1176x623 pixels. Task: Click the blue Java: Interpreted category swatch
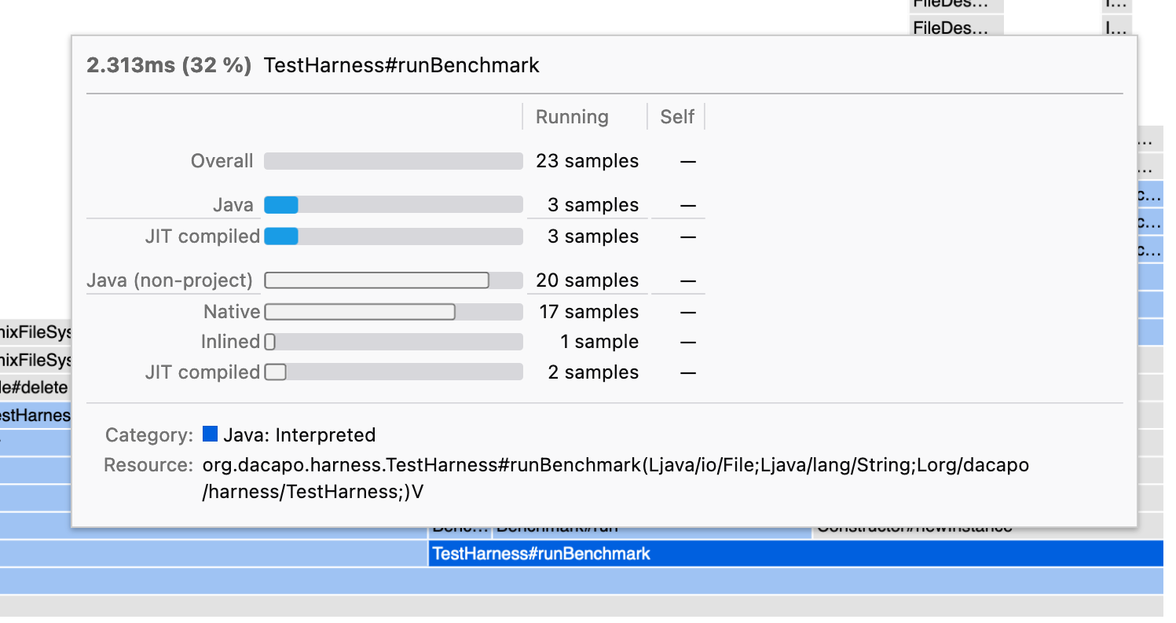[x=210, y=434]
